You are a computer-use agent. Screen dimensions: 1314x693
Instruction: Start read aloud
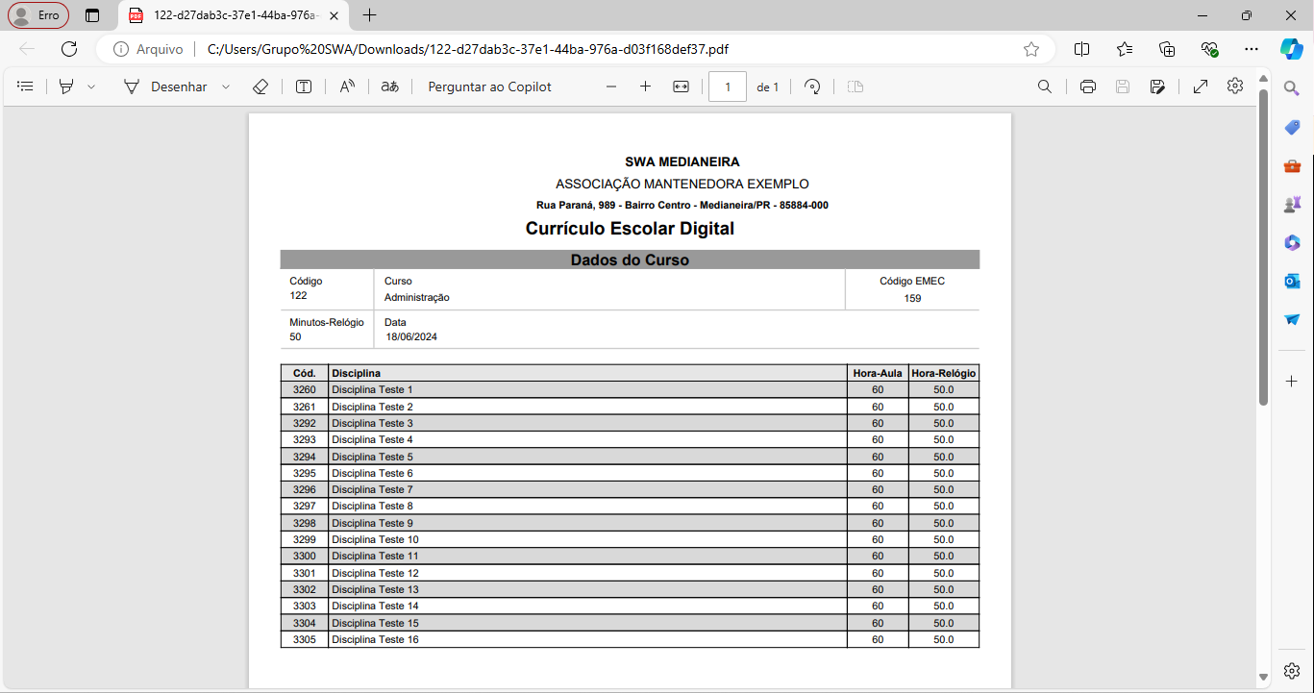(x=347, y=87)
